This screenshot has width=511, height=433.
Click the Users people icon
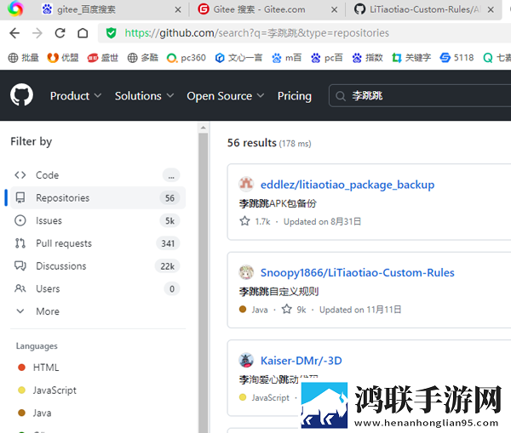(x=20, y=288)
